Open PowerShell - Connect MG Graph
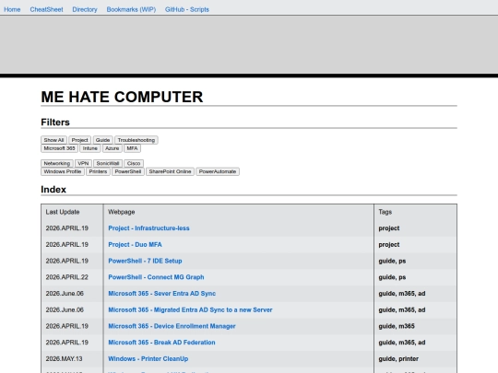Screen dimensions: 498x373 (156, 277)
